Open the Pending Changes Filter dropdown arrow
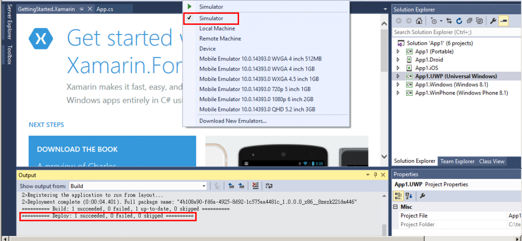 coord(441,21)
